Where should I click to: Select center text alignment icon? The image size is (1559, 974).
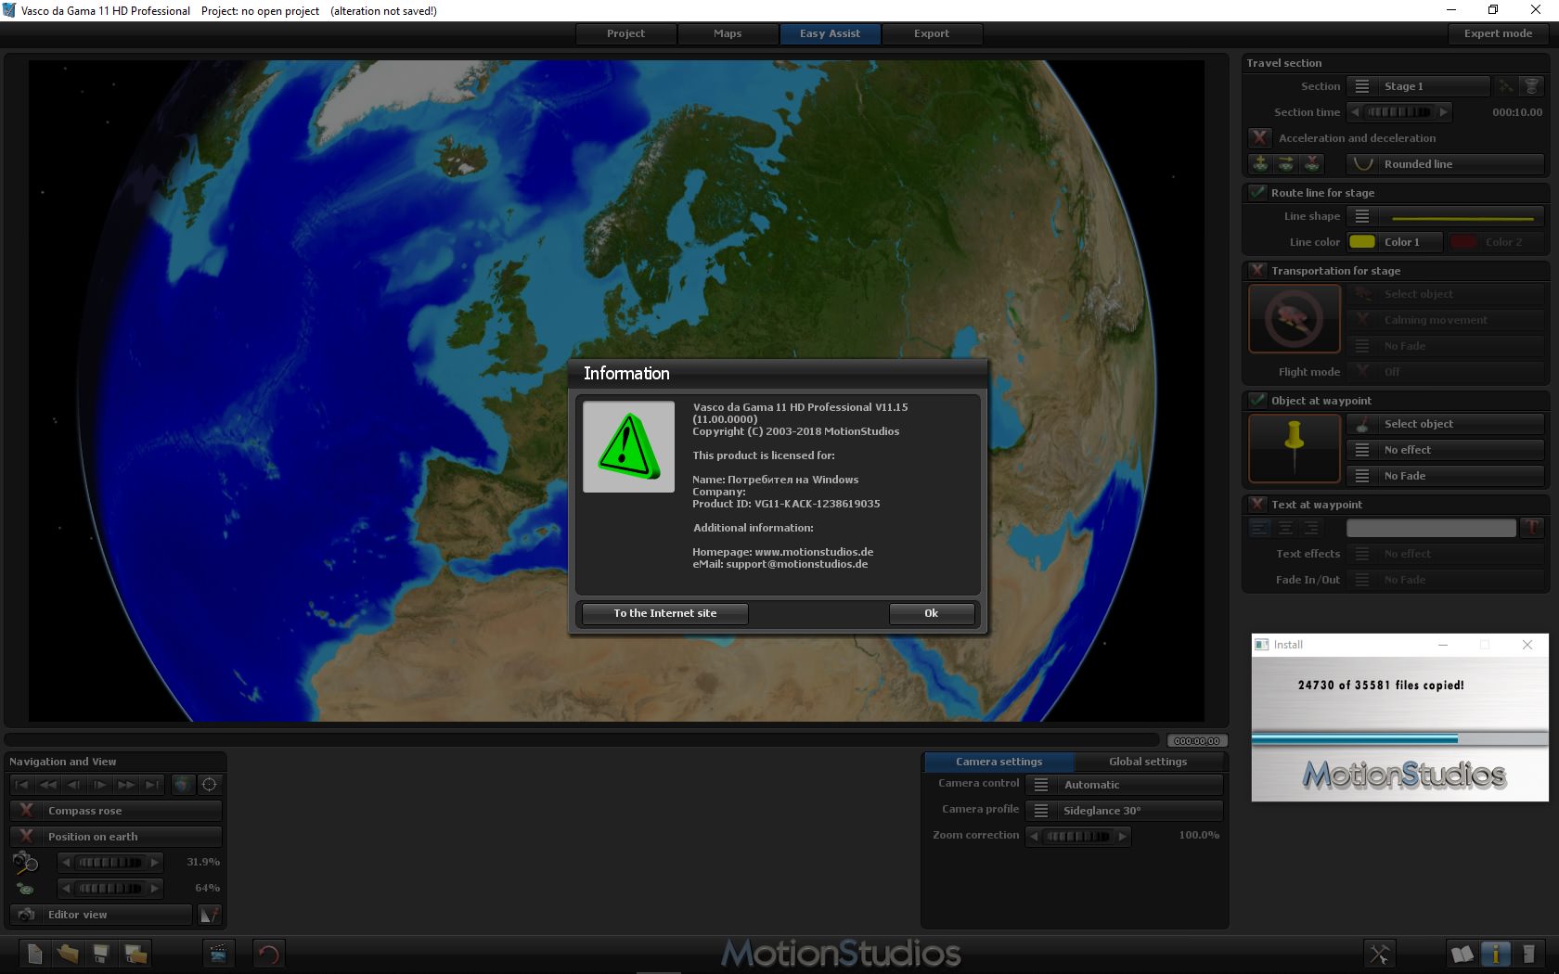click(1286, 528)
